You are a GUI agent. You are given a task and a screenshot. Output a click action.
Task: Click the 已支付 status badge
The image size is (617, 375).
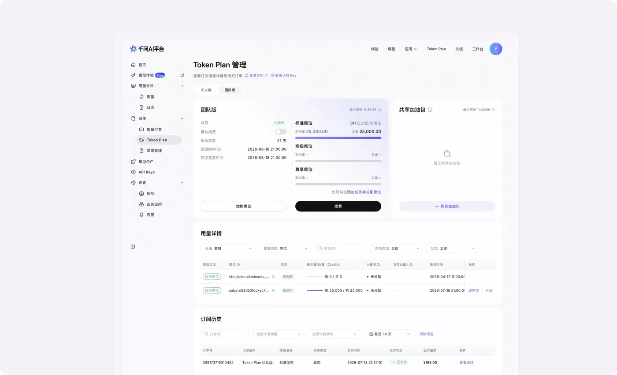point(399,362)
